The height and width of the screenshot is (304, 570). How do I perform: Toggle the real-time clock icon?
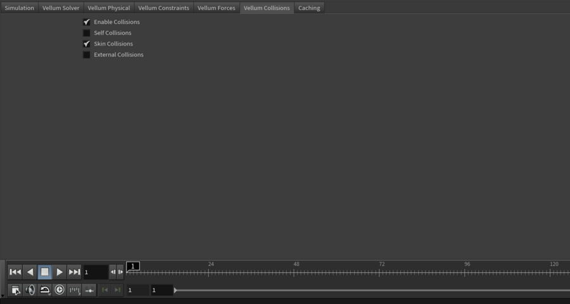(60, 290)
